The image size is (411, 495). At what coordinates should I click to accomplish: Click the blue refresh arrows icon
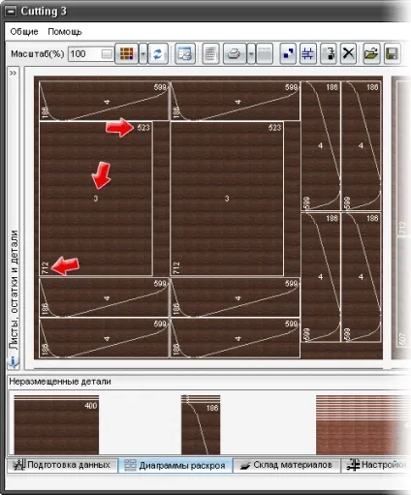(158, 53)
